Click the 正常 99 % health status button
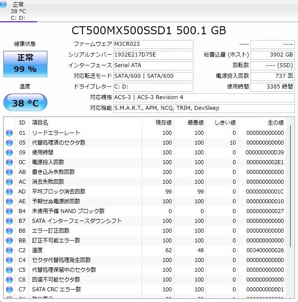Viewport: 298px width, 302px height. 25,64
